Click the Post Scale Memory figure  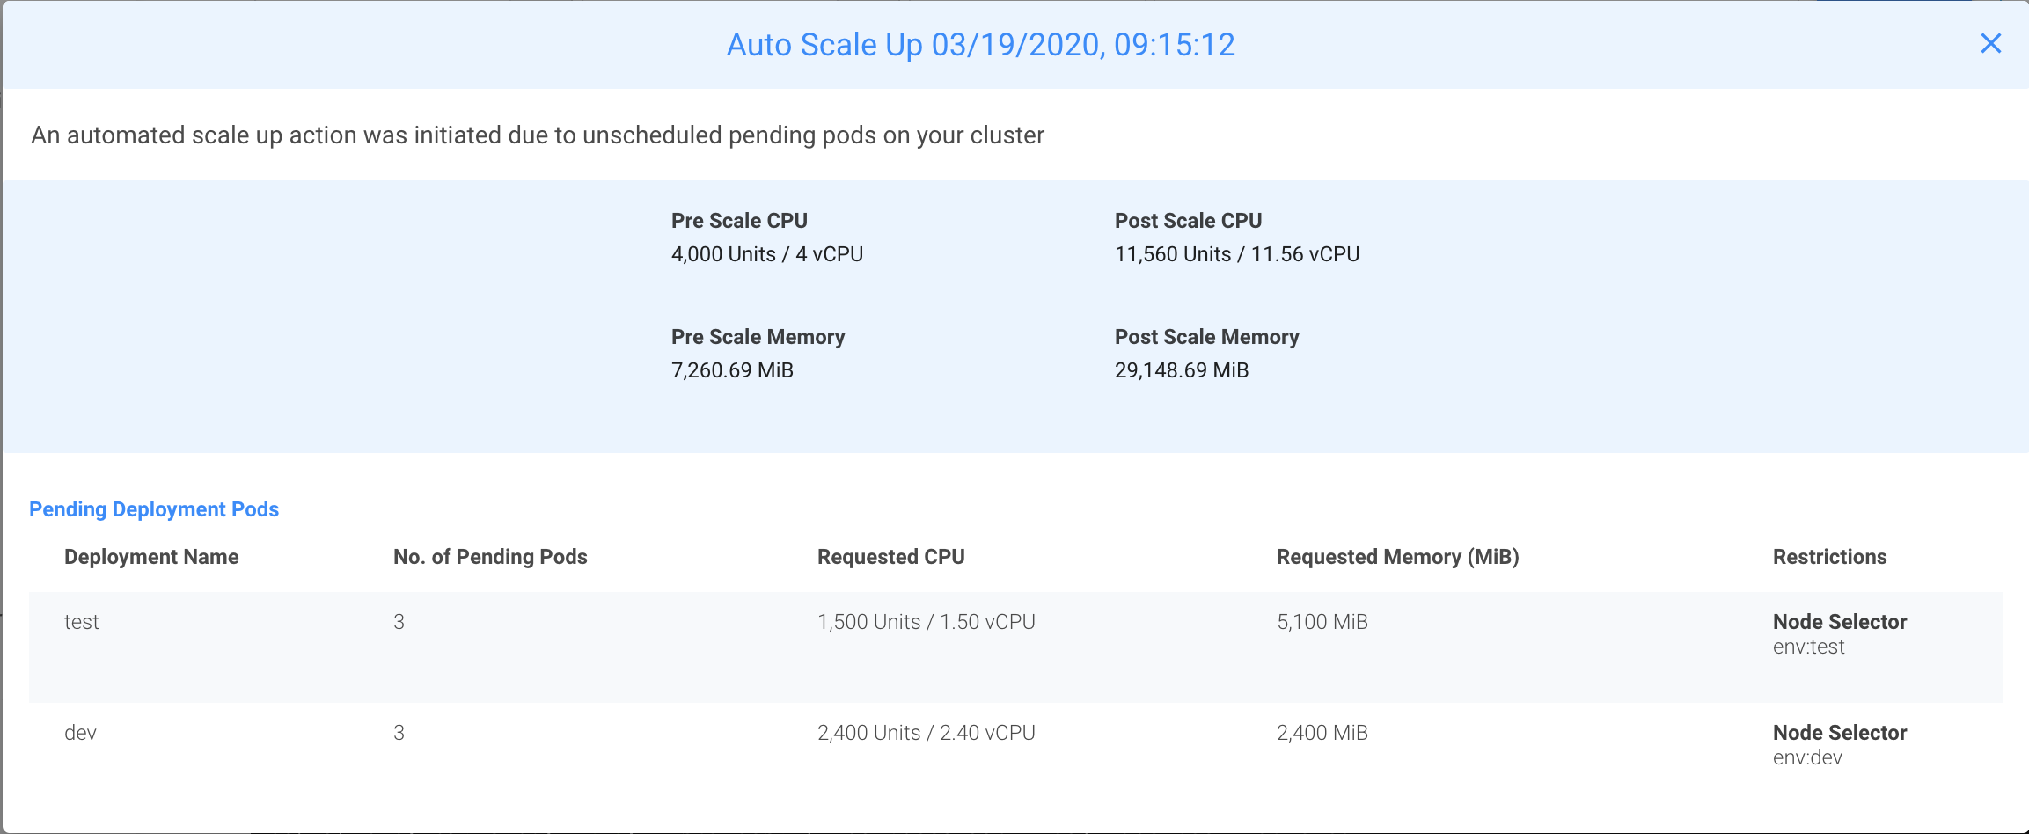coord(1181,370)
